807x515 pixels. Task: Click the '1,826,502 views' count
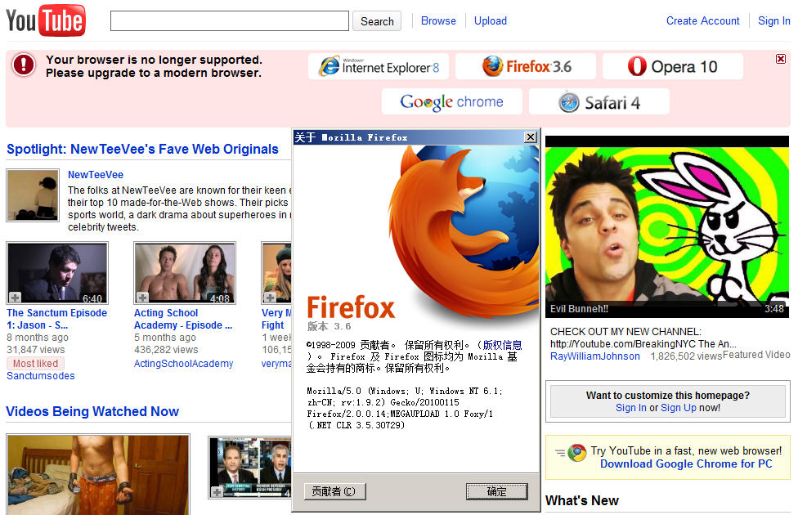coord(687,356)
